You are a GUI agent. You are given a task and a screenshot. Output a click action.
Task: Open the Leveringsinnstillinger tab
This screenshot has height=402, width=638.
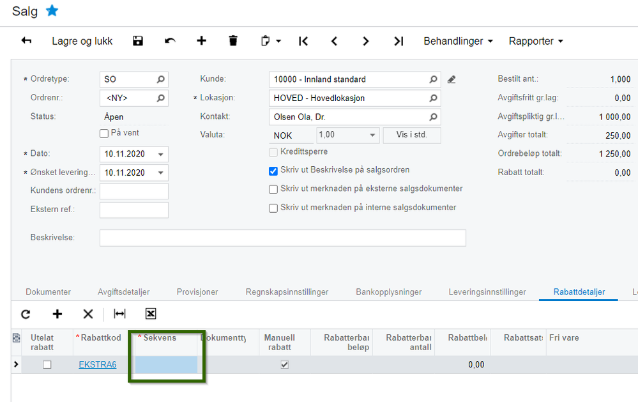point(487,292)
